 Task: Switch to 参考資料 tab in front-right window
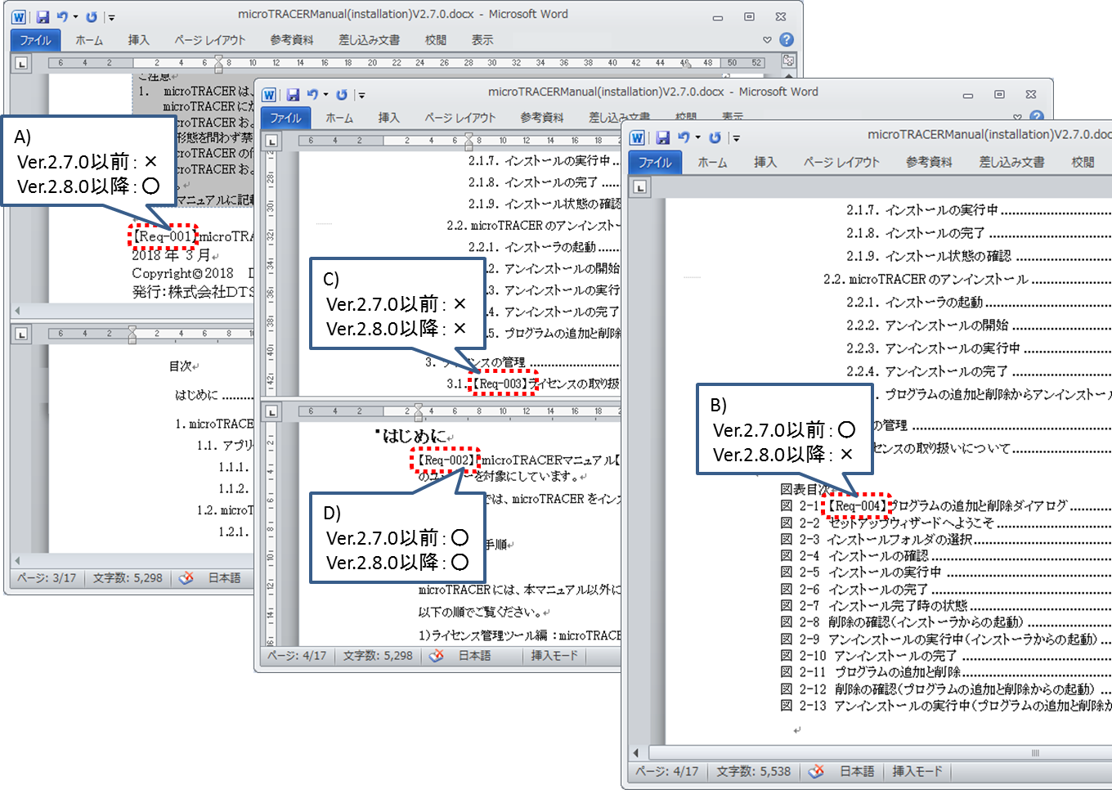[929, 162]
